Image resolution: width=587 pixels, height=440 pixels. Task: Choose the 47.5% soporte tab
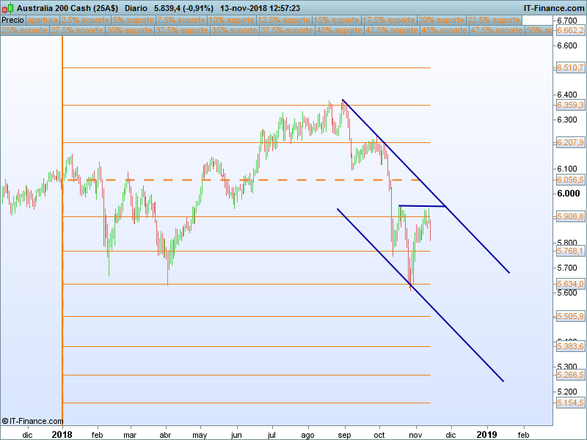tap(497, 30)
